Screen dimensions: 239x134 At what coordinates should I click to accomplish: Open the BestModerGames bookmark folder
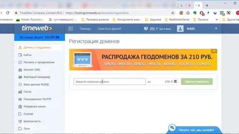point(177,20)
